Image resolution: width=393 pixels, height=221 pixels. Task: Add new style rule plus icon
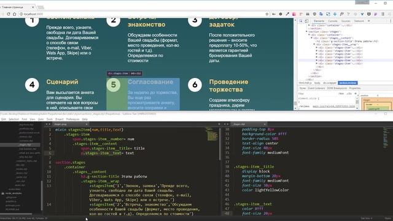(x=356, y=93)
